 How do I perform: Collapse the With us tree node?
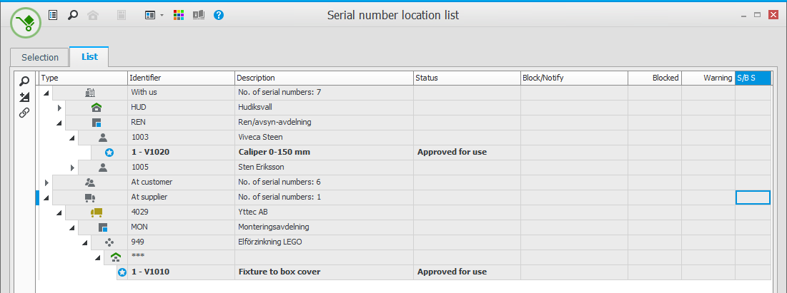46,93
